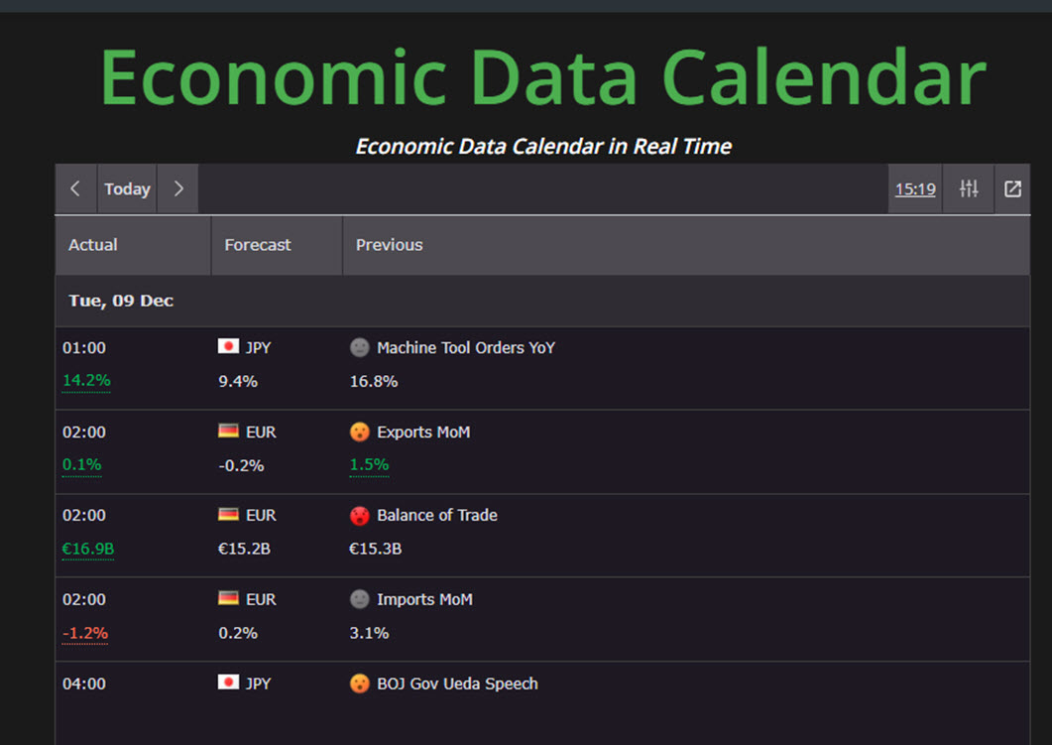Open the Exports MoM event

(423, 432)
